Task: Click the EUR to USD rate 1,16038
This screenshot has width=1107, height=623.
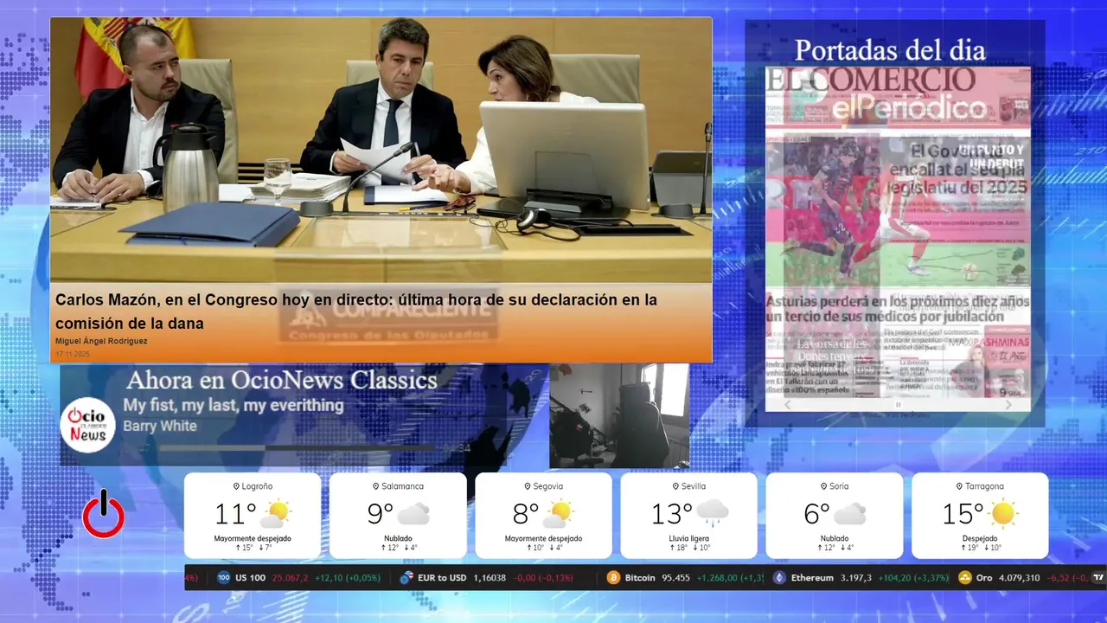Action: 490,578
